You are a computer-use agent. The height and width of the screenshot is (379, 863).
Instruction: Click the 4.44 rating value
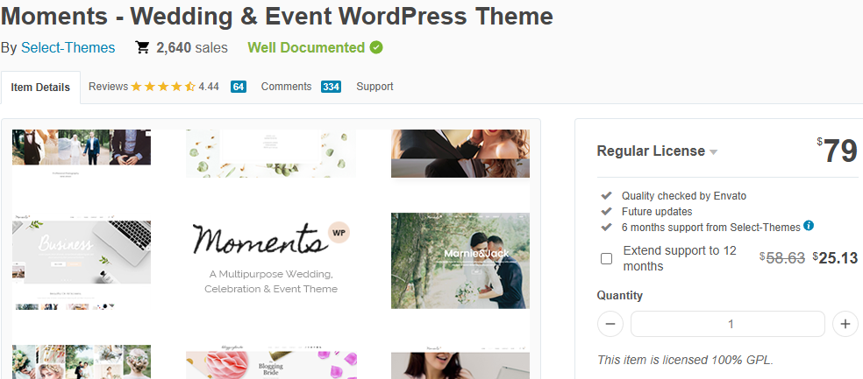tap(209, 87)
